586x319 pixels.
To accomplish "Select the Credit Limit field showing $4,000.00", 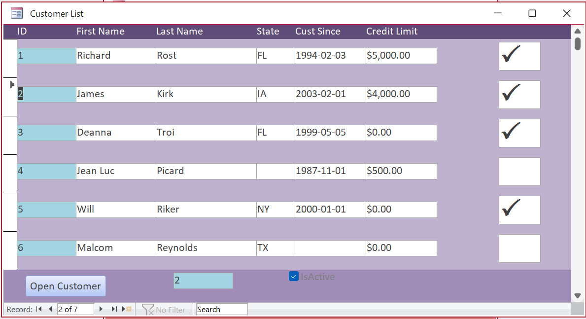I will tap(401, 94).
